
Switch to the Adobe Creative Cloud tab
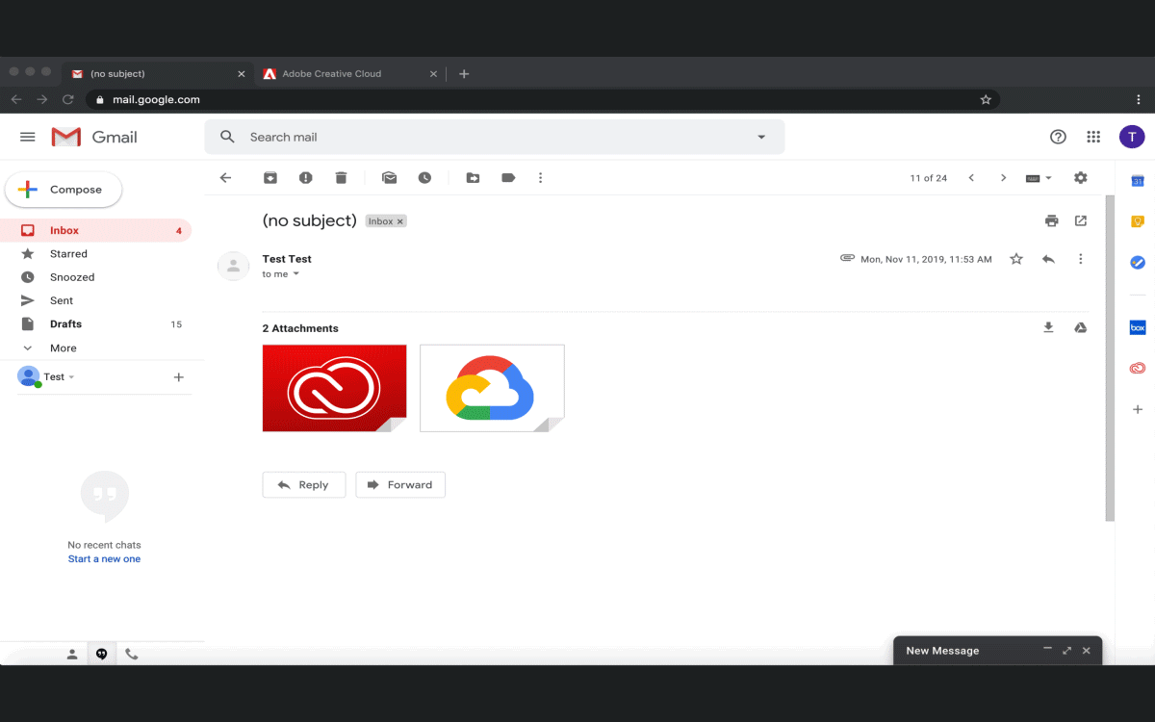pos(332,73)
